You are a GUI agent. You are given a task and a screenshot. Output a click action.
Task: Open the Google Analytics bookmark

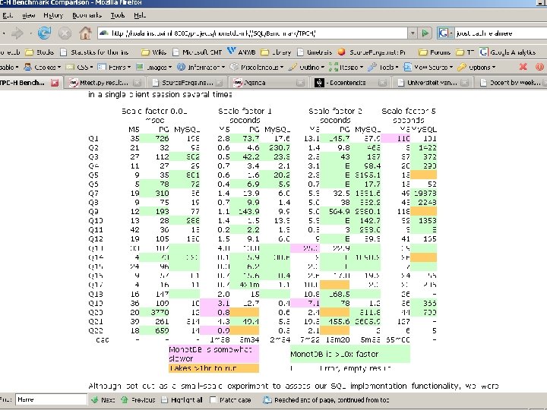[x=507, y=52]
